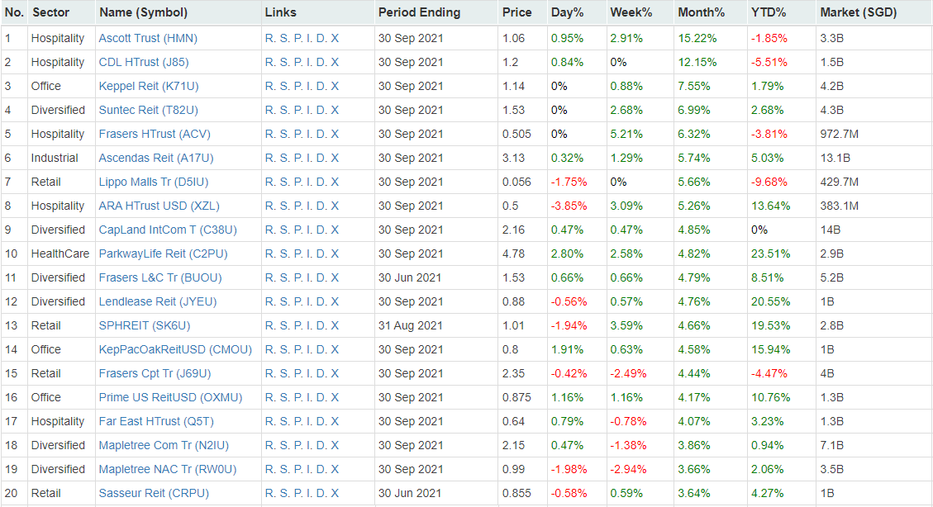The height and width of the screenshot is (507, 933).
Task: Click the S. link in KepPacOakReitUSD row
Action: coord(284,349)
